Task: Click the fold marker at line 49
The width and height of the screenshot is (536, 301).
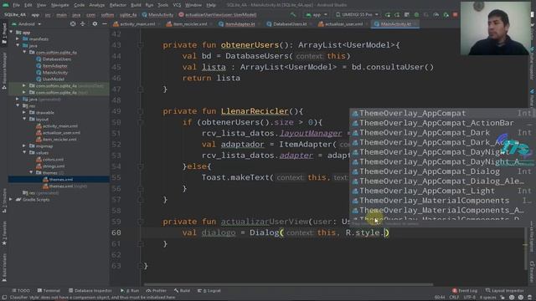Action: [x=140, y=111]
